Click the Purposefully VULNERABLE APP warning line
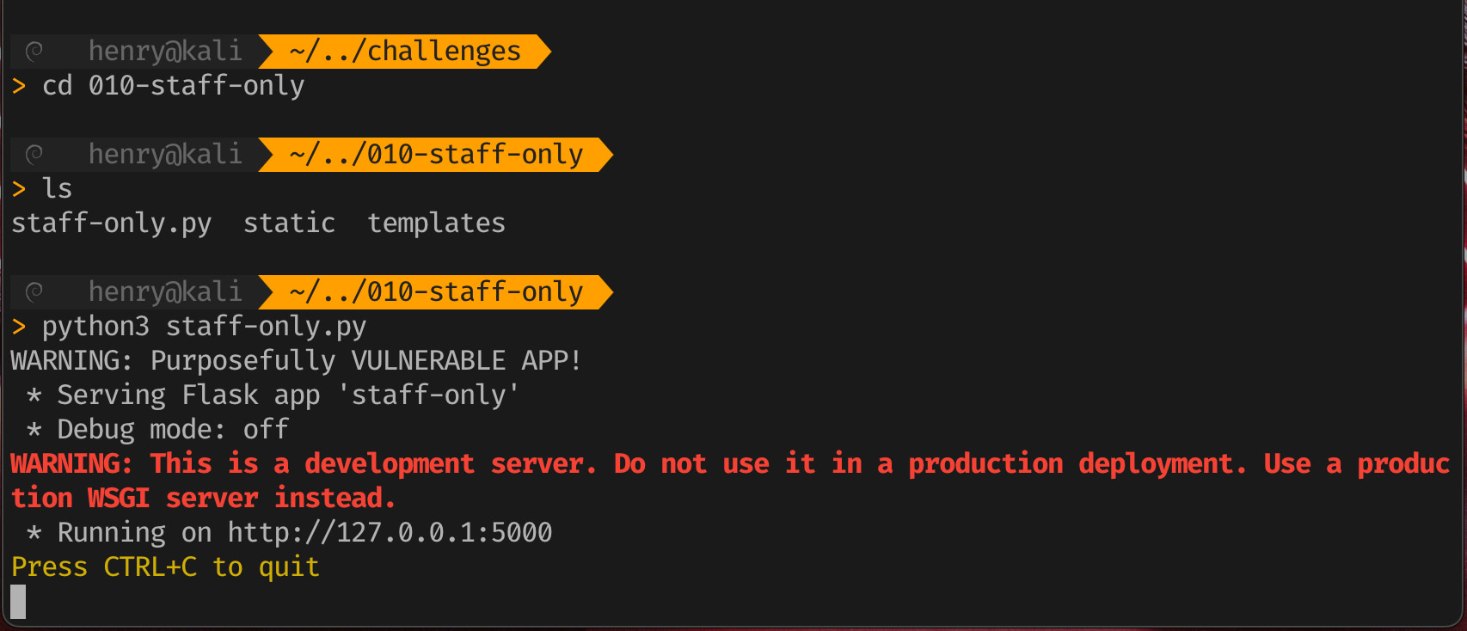The image size is (1467, 631). coord(296,361)
